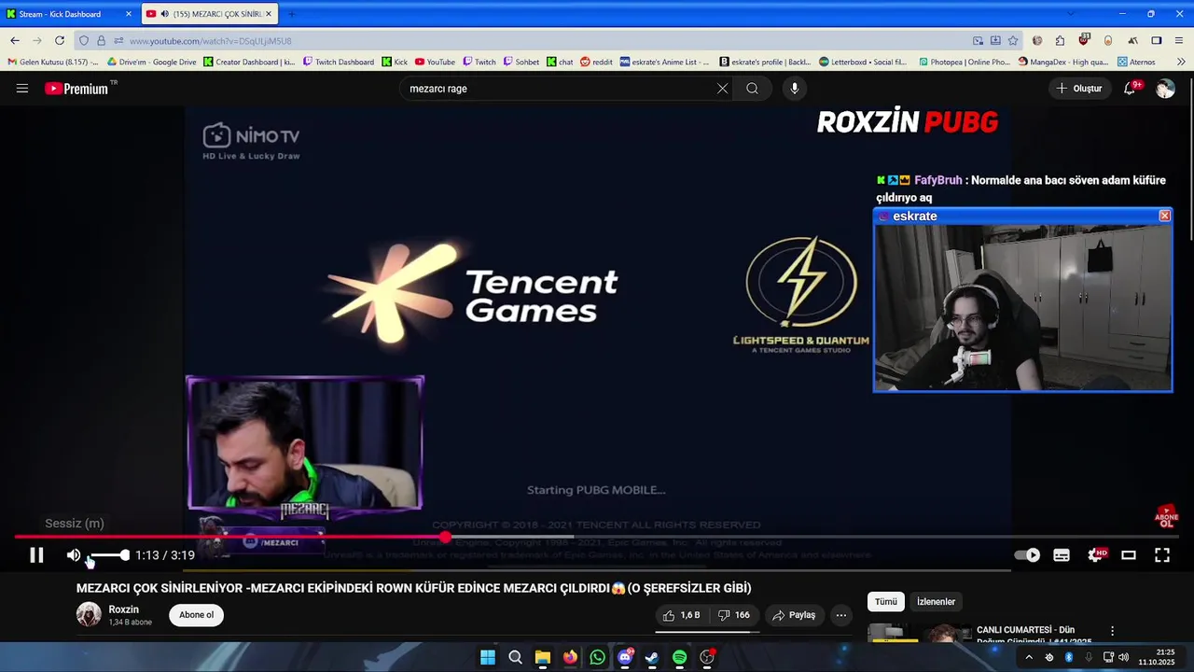Subscribe using the Abone ol button
This screenshot has width=1194, height=672.
196,615
